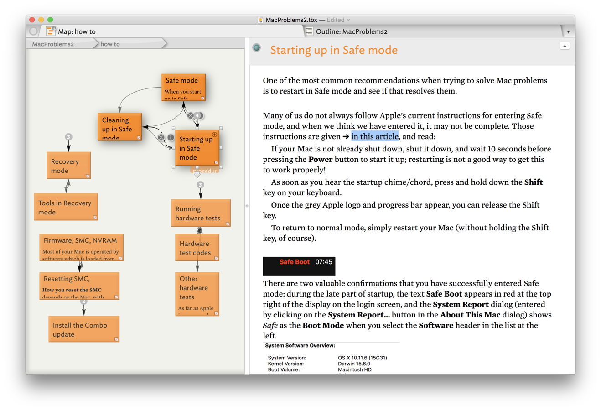Screen dimensions: 601x411
Task: Click the MacProblems2.tbx document icon in the title bar
Action: (260, 20)
